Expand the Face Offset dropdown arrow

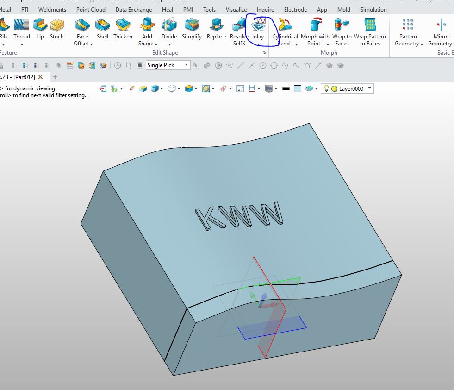point(91,44)
